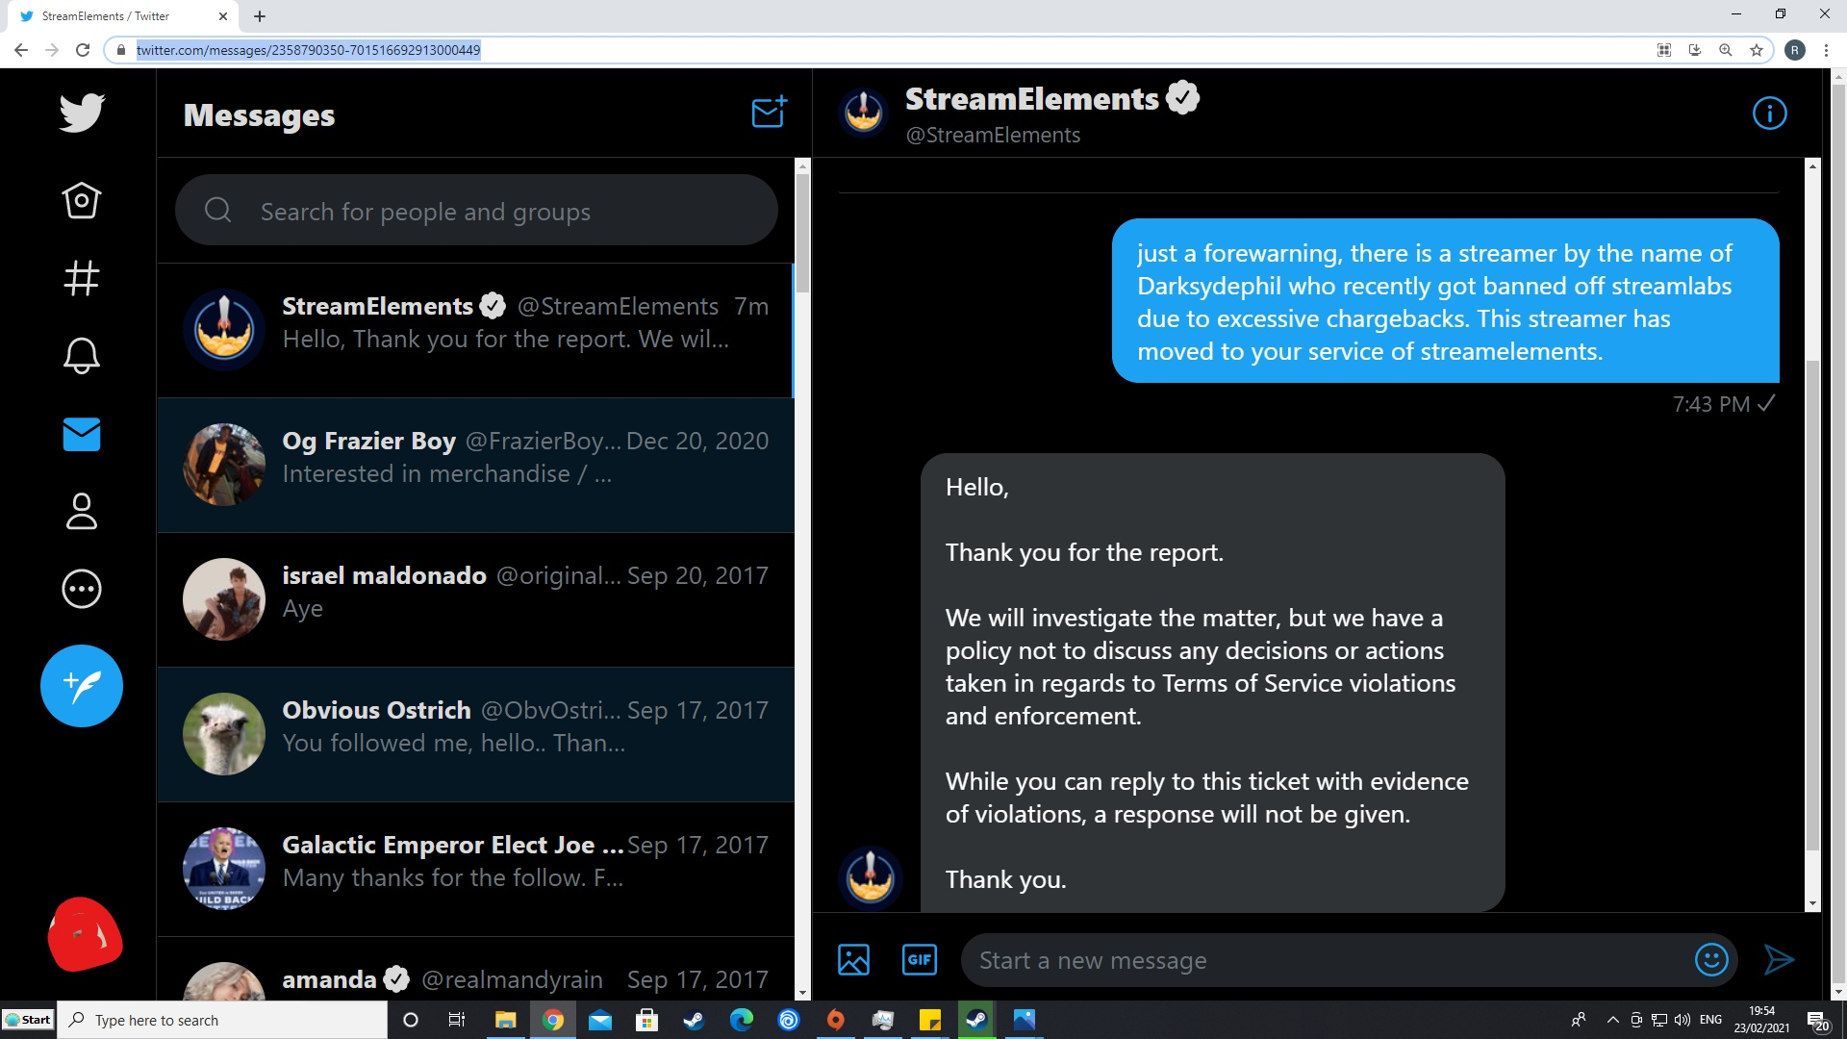Click StreamElements avatar in conversation header
The height and width of the screenshot is (1039, 1847).
(x=864, y=113)
